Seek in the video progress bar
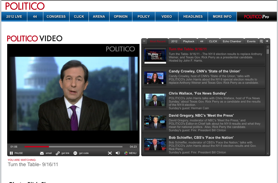This screenshot has width=278, height=183. pyautogui.click(x=73, y=147)
